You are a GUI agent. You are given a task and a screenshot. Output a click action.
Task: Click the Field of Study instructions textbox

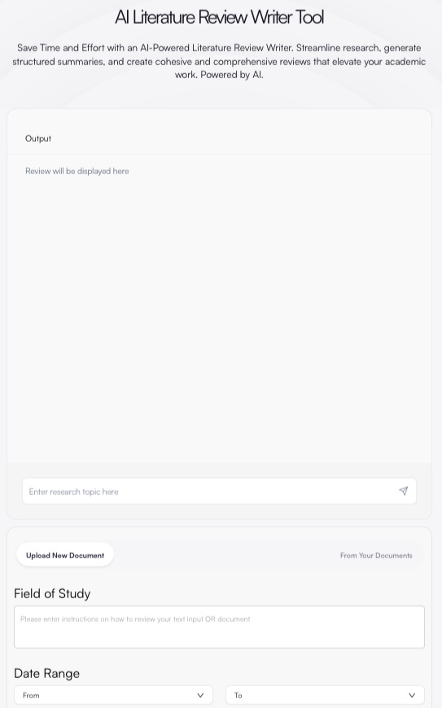(220, 627)
